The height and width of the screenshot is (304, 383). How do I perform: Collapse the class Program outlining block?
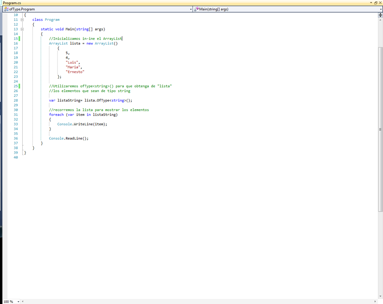point(22,19)
